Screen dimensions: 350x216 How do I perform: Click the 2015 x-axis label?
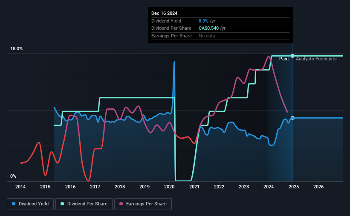pos(45,187)
